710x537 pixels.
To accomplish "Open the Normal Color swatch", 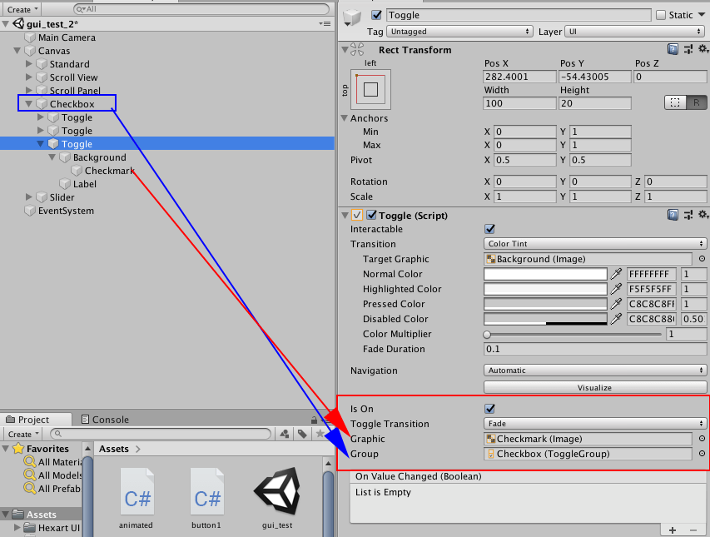I will point(545,274).
